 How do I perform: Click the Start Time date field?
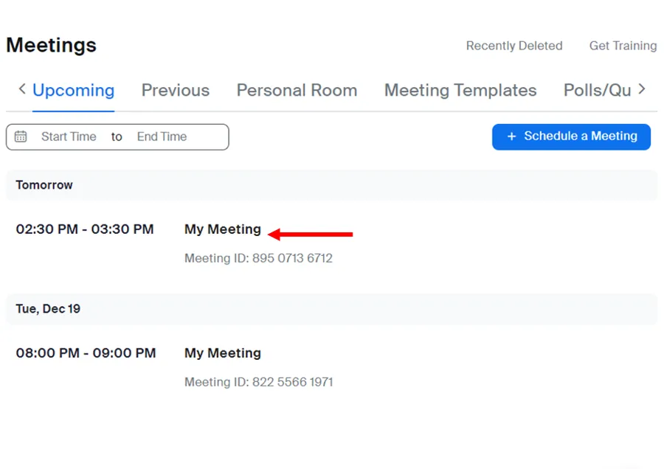pyautogui.click(x=69, y=136)
